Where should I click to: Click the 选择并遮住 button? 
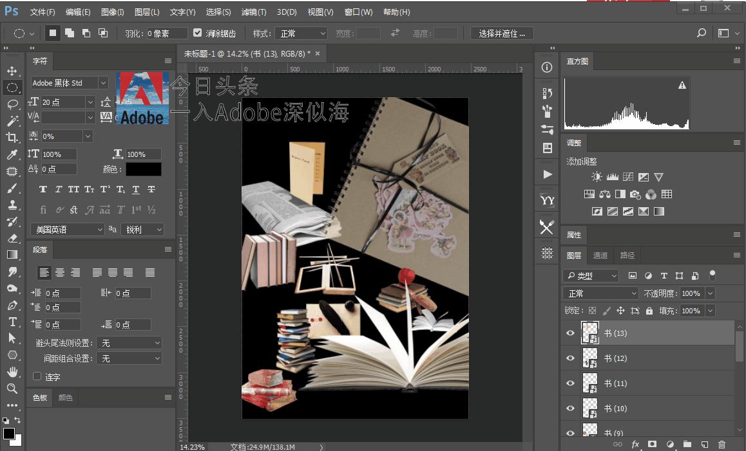click(501, 33)
